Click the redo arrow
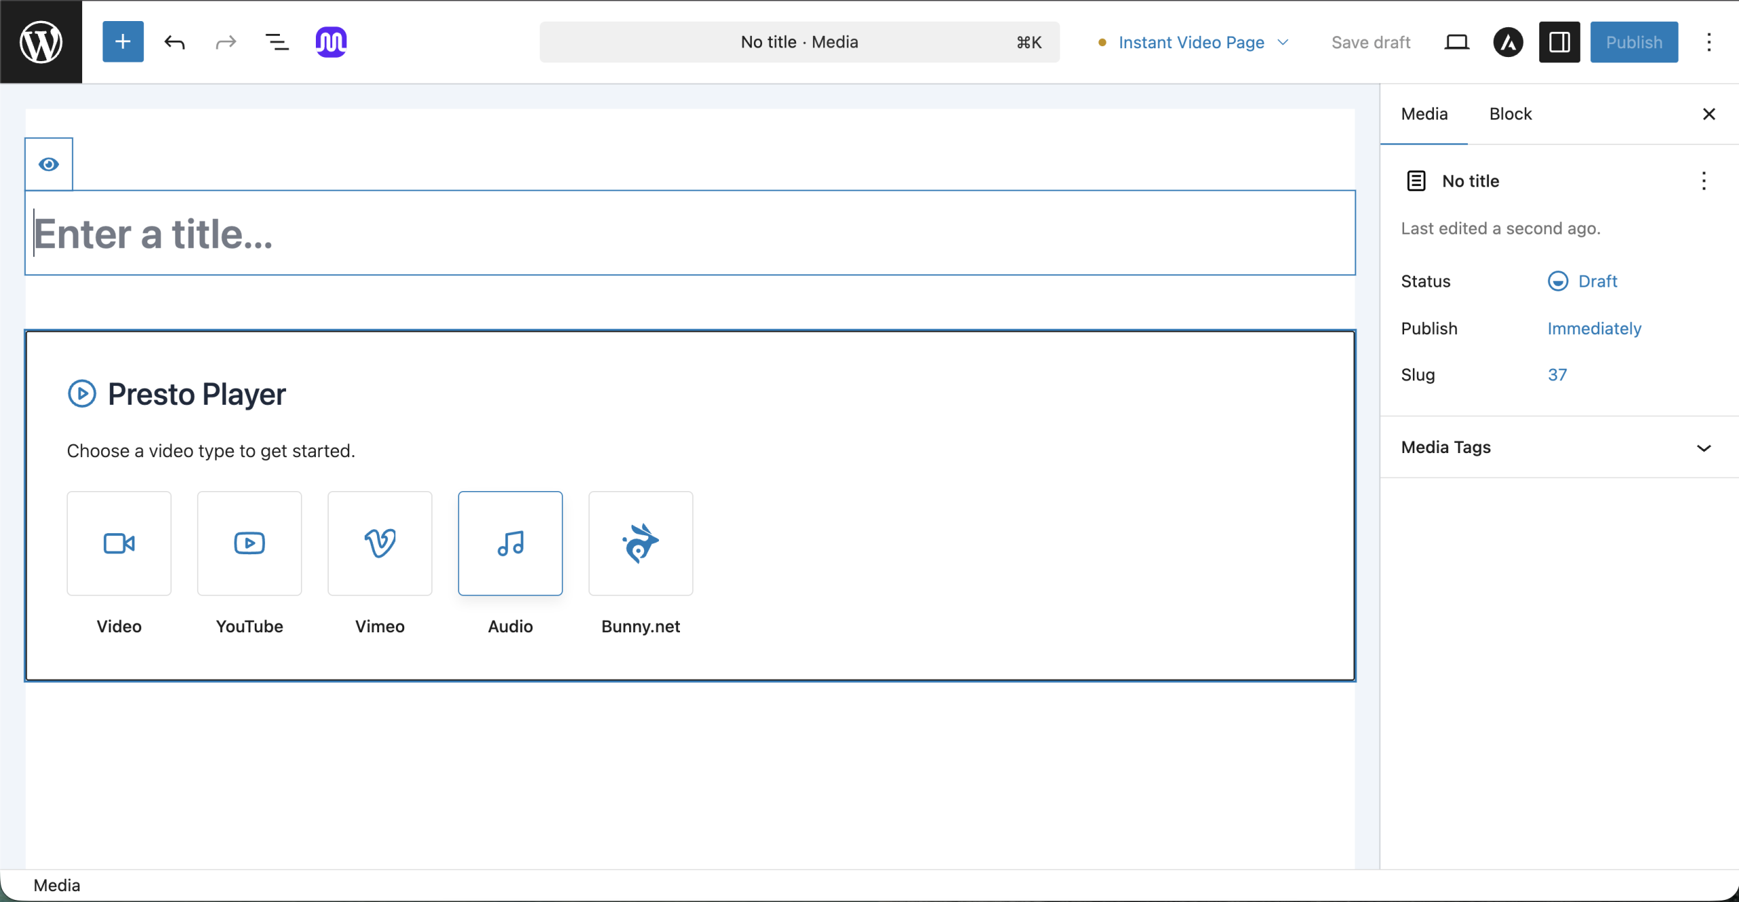 pos(225,41)
